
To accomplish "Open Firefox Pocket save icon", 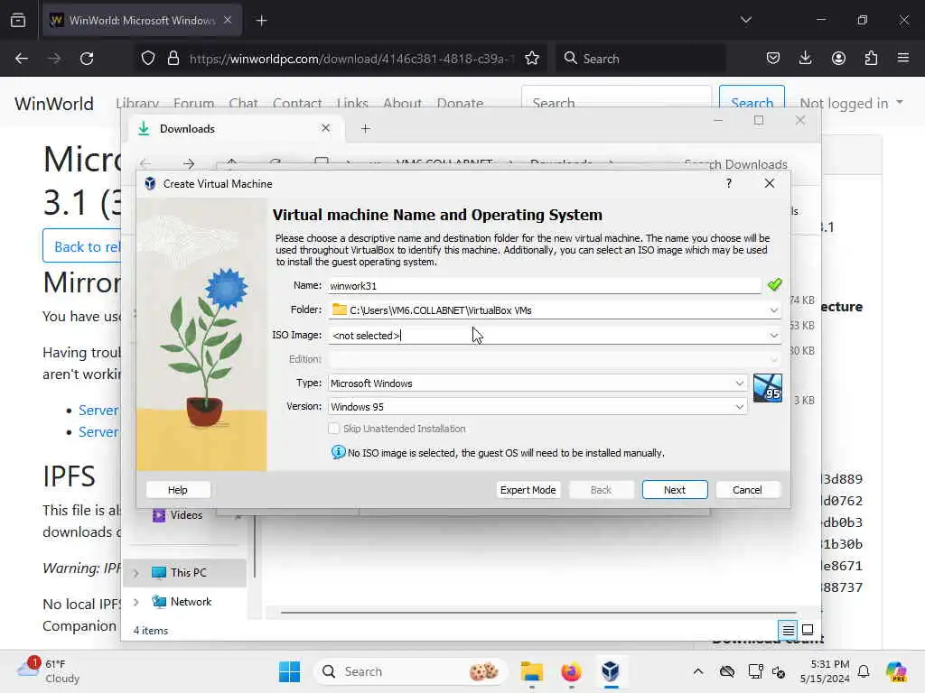I will 773,58.
